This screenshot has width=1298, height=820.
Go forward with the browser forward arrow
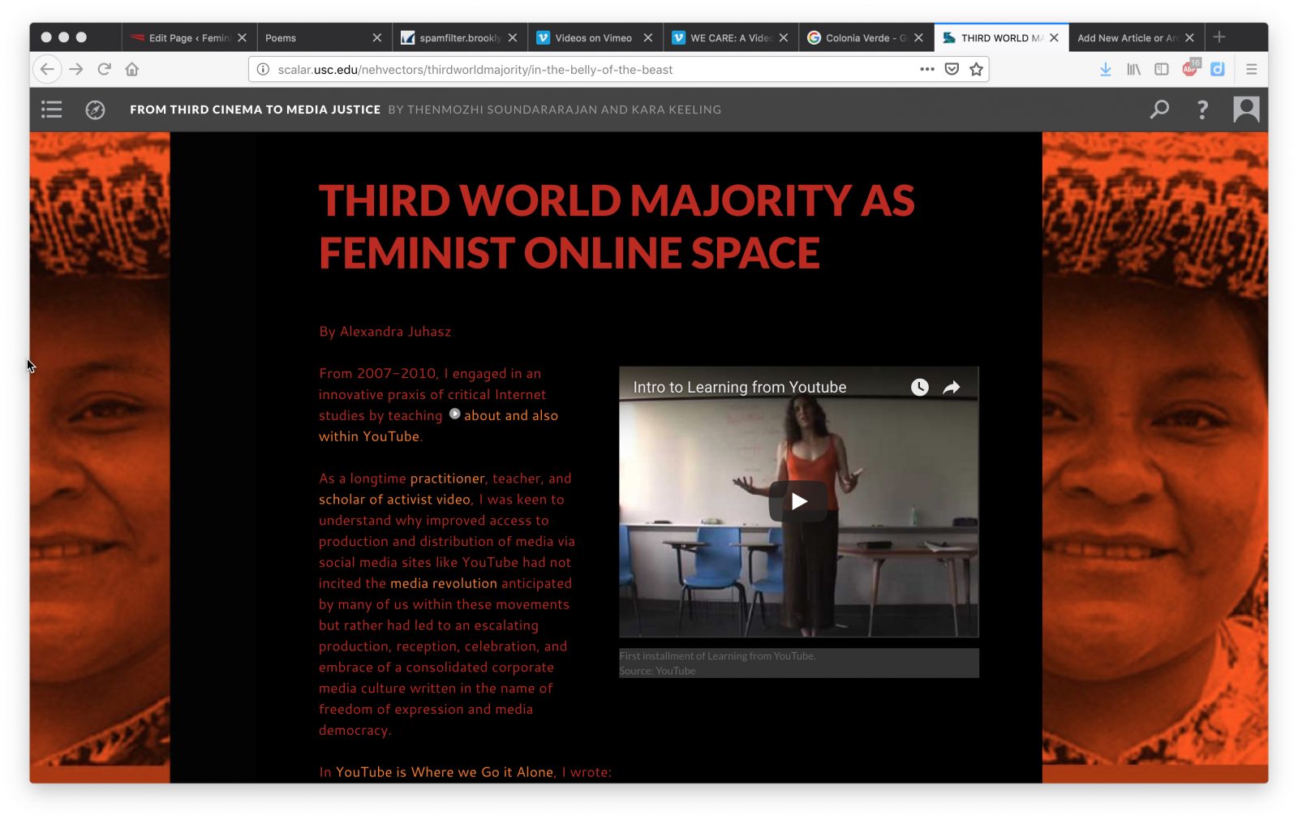tap(76, 70)
